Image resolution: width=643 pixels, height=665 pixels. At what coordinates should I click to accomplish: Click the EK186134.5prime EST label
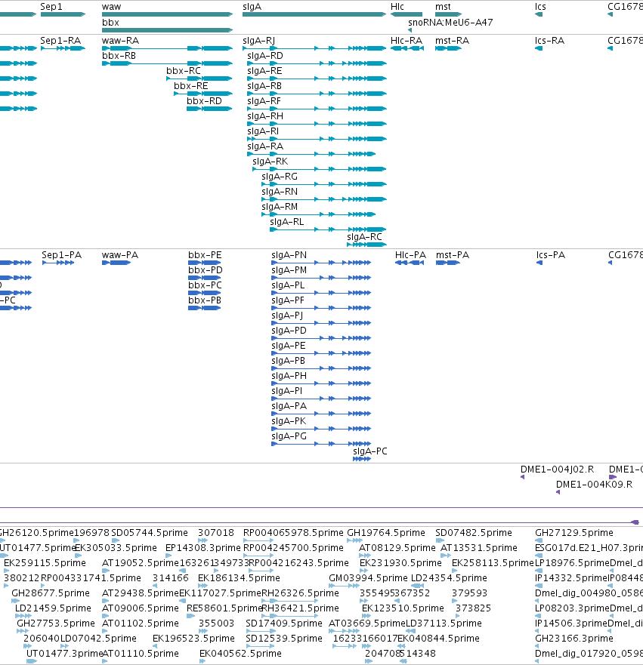click(x=239, y=578)
